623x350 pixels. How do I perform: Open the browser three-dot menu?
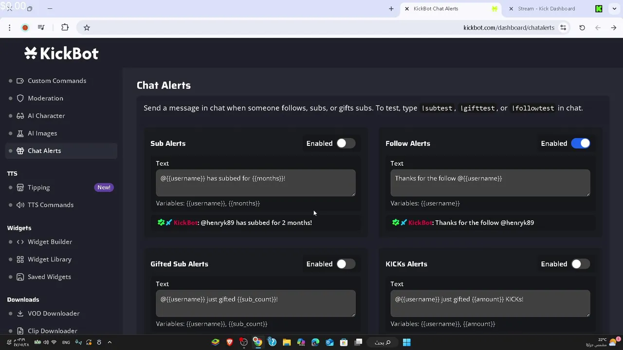coord(9,28)
